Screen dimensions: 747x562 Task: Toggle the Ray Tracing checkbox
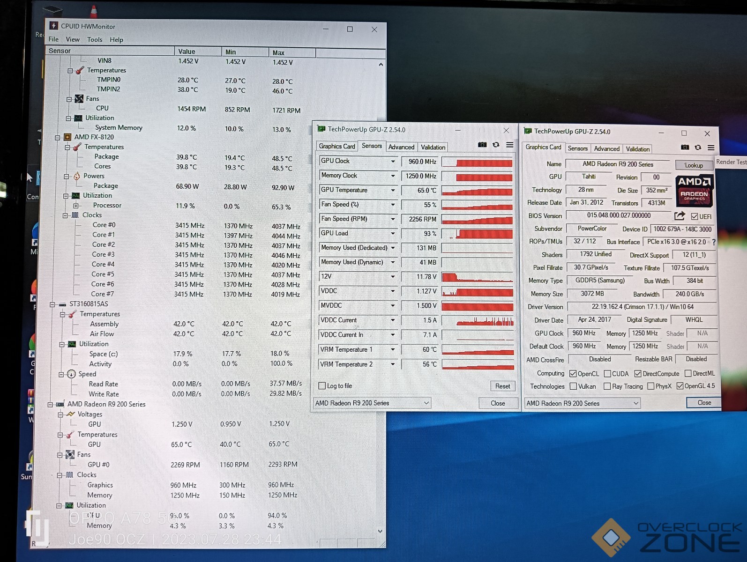607,386
